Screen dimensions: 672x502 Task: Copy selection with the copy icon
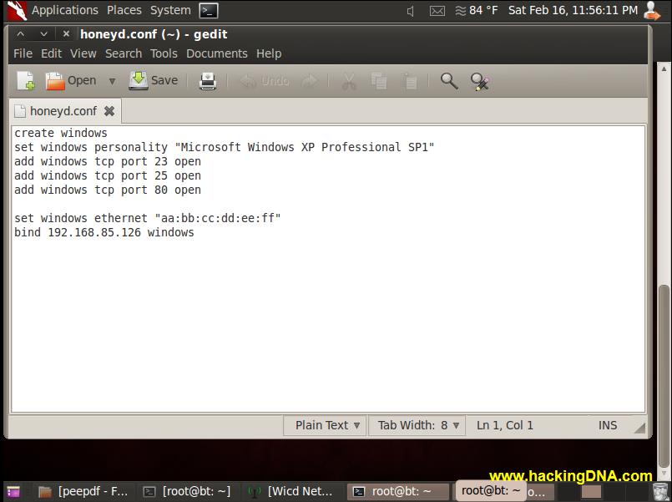point(379,81)
